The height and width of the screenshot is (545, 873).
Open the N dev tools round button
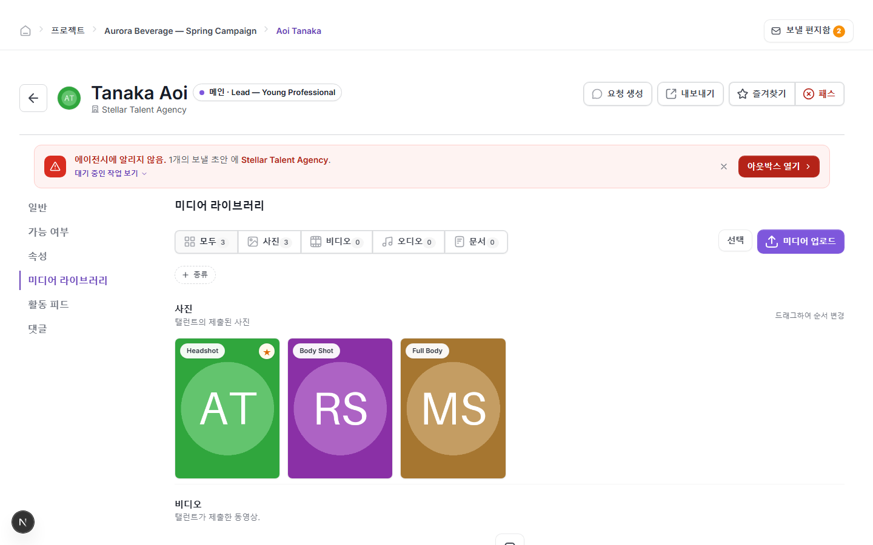click(x=23, y=522)
